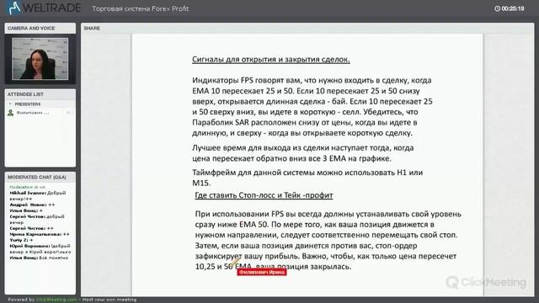Click the Share panel header

[x=307, y=28]
